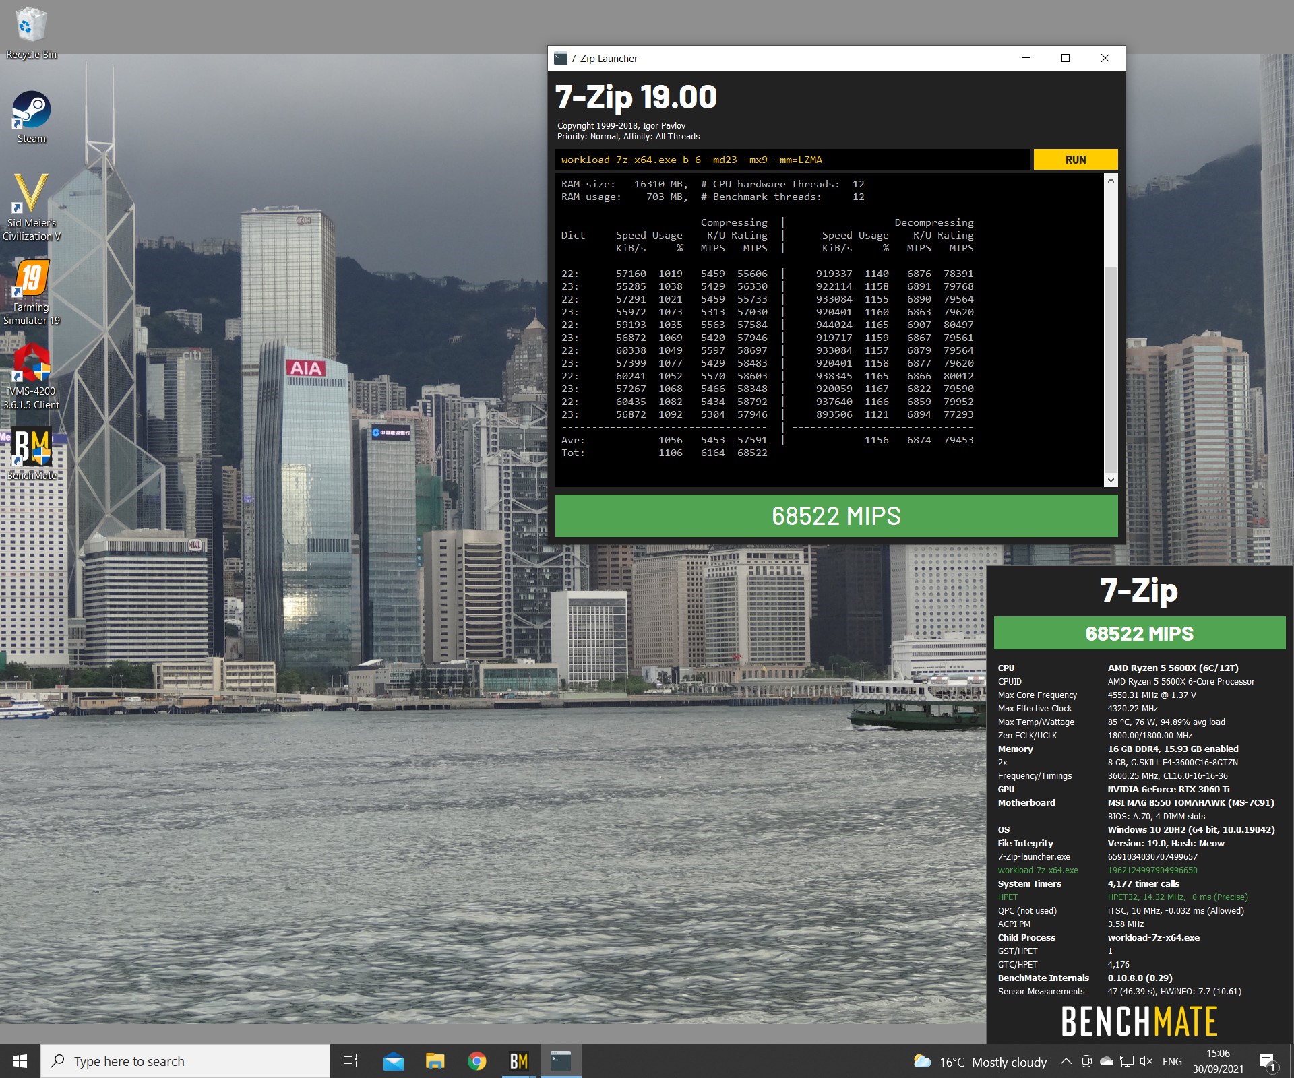Click the '4,177 timer calls' value
1294x1078 pixels.
point(1143,883)
